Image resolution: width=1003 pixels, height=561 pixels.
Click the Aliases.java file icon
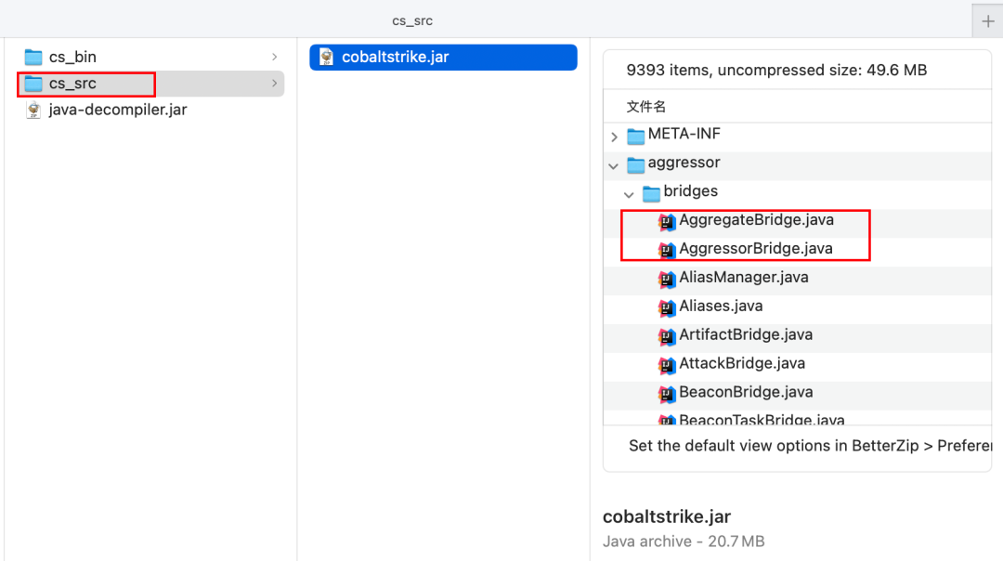667,307
